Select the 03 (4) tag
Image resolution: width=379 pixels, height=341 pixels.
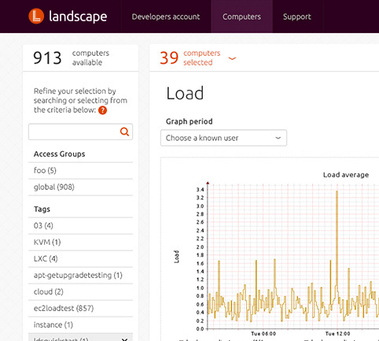(x=80, y=226)
